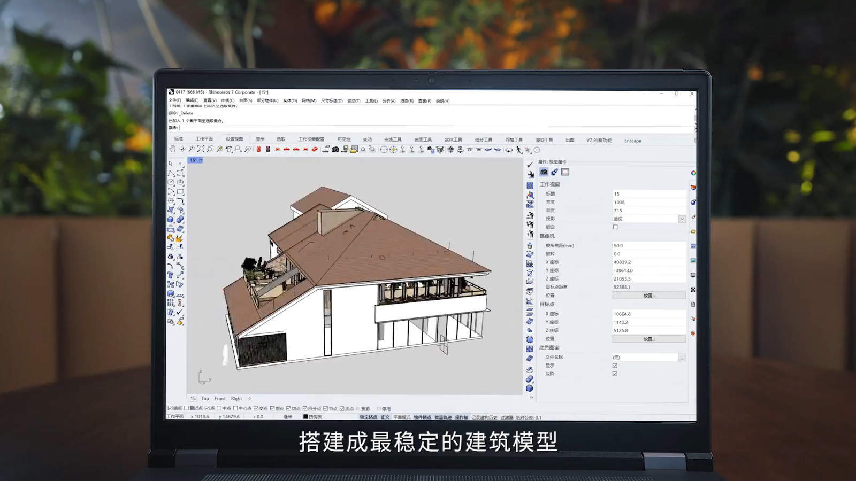856x481 pixels.
Task: Click the Undo View Change icon
Action: coord(229,149)
